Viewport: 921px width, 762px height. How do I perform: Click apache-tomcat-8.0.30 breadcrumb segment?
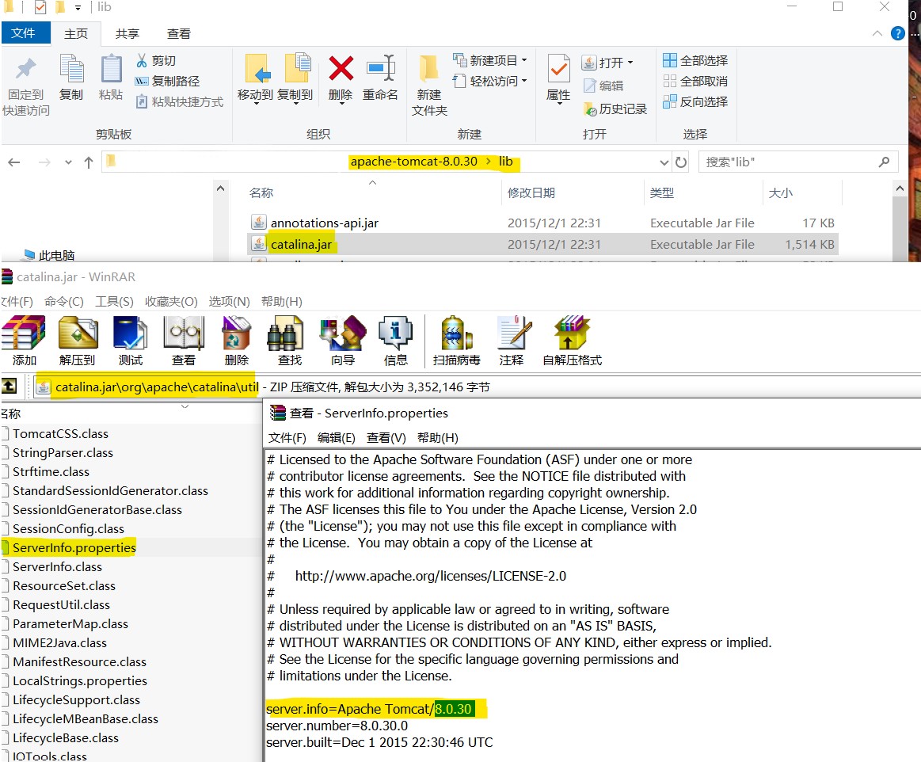(413, 162)
